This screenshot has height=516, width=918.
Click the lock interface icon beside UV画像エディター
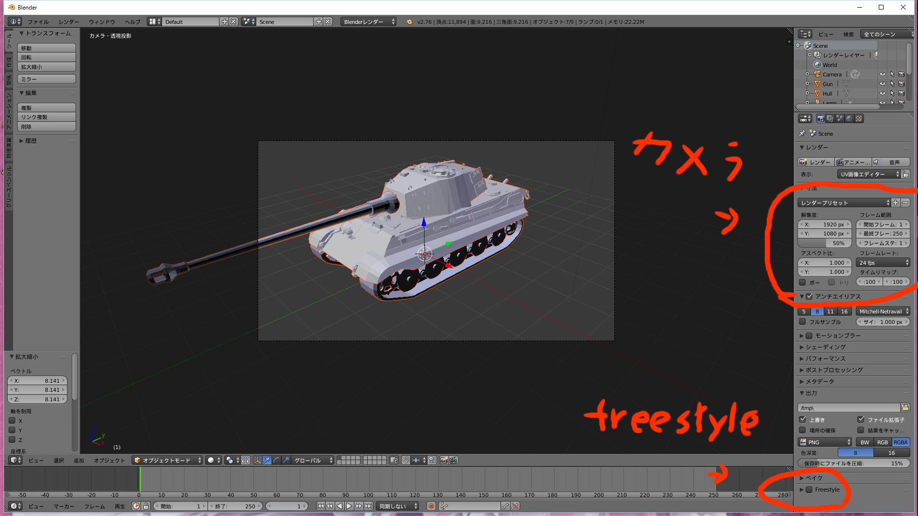tap(906, 174)
